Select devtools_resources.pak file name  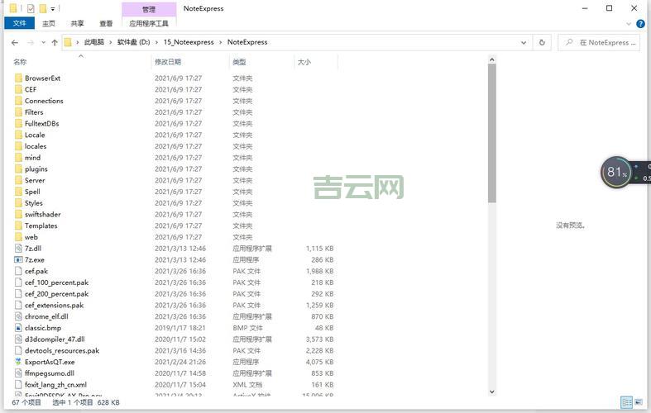coord(62,350)
